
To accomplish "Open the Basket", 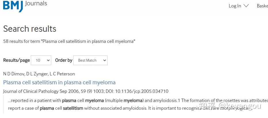I will coord(262,6).
